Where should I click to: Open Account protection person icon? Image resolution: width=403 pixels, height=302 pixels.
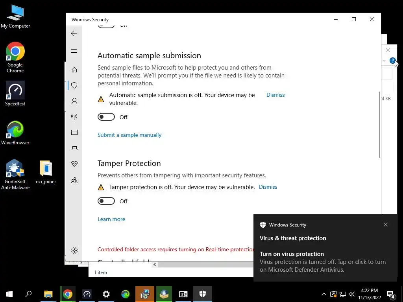[x=74, y=101]
